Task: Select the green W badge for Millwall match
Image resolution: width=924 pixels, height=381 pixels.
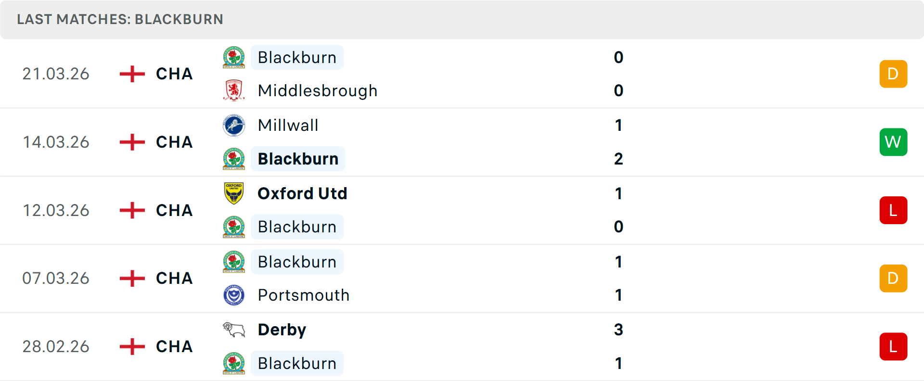Action: pyautogui.click(x=893, y=142)
